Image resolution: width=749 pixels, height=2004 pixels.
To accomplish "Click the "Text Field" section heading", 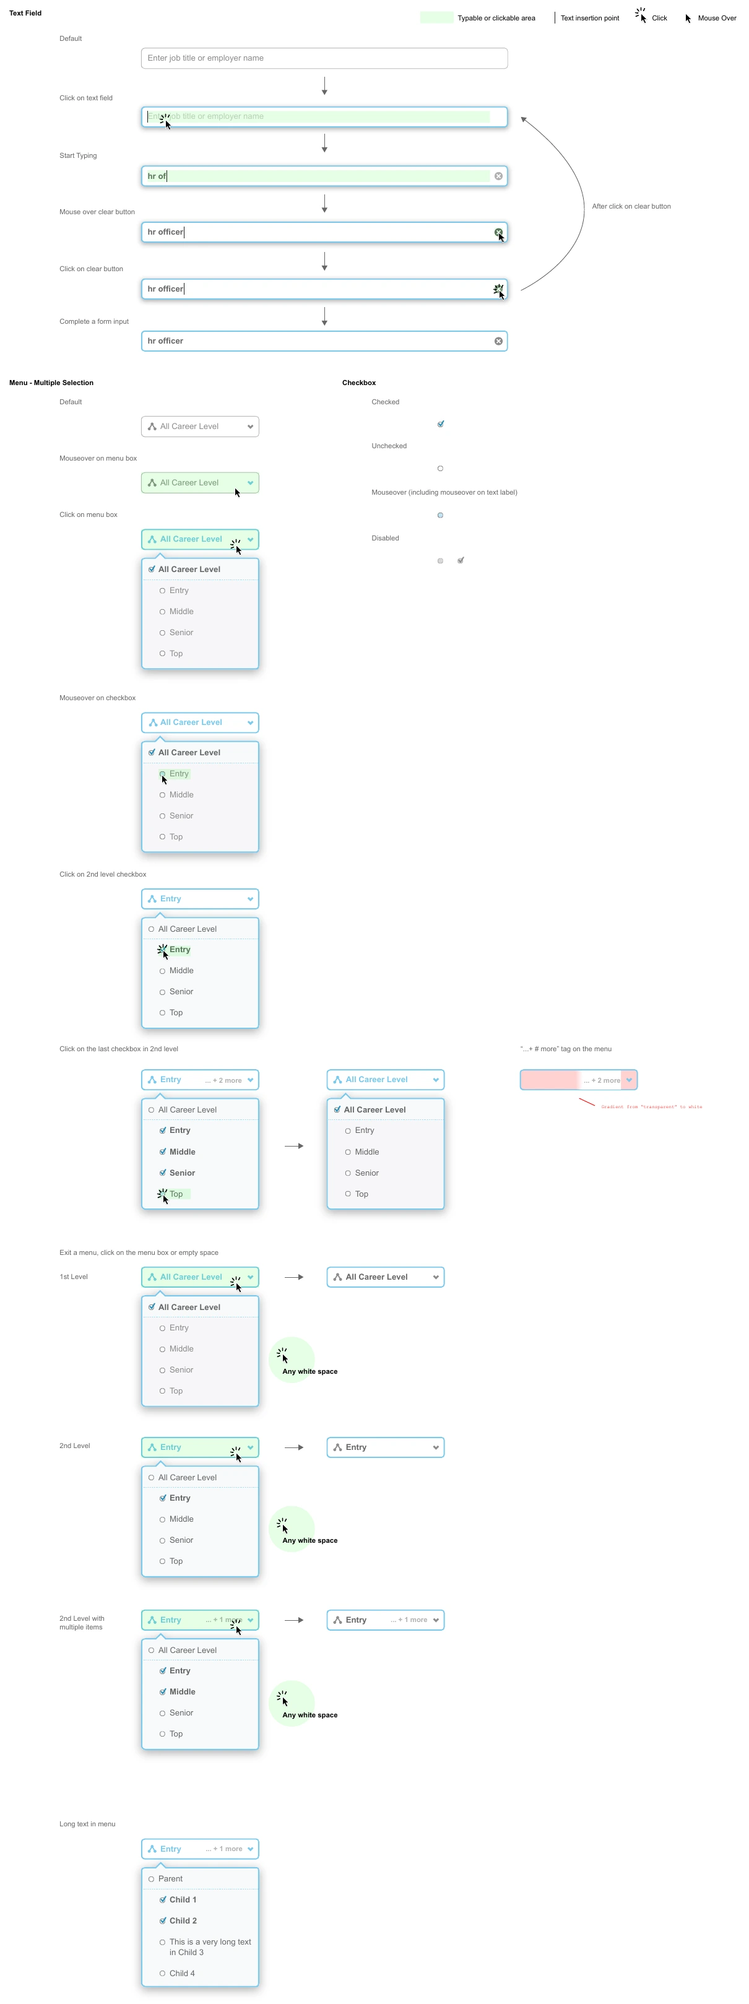I will pyautogui.click(x=25, y=13).
